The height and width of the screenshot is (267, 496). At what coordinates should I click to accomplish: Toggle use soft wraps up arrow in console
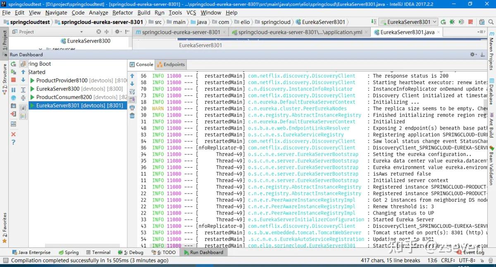pos(132,76)
